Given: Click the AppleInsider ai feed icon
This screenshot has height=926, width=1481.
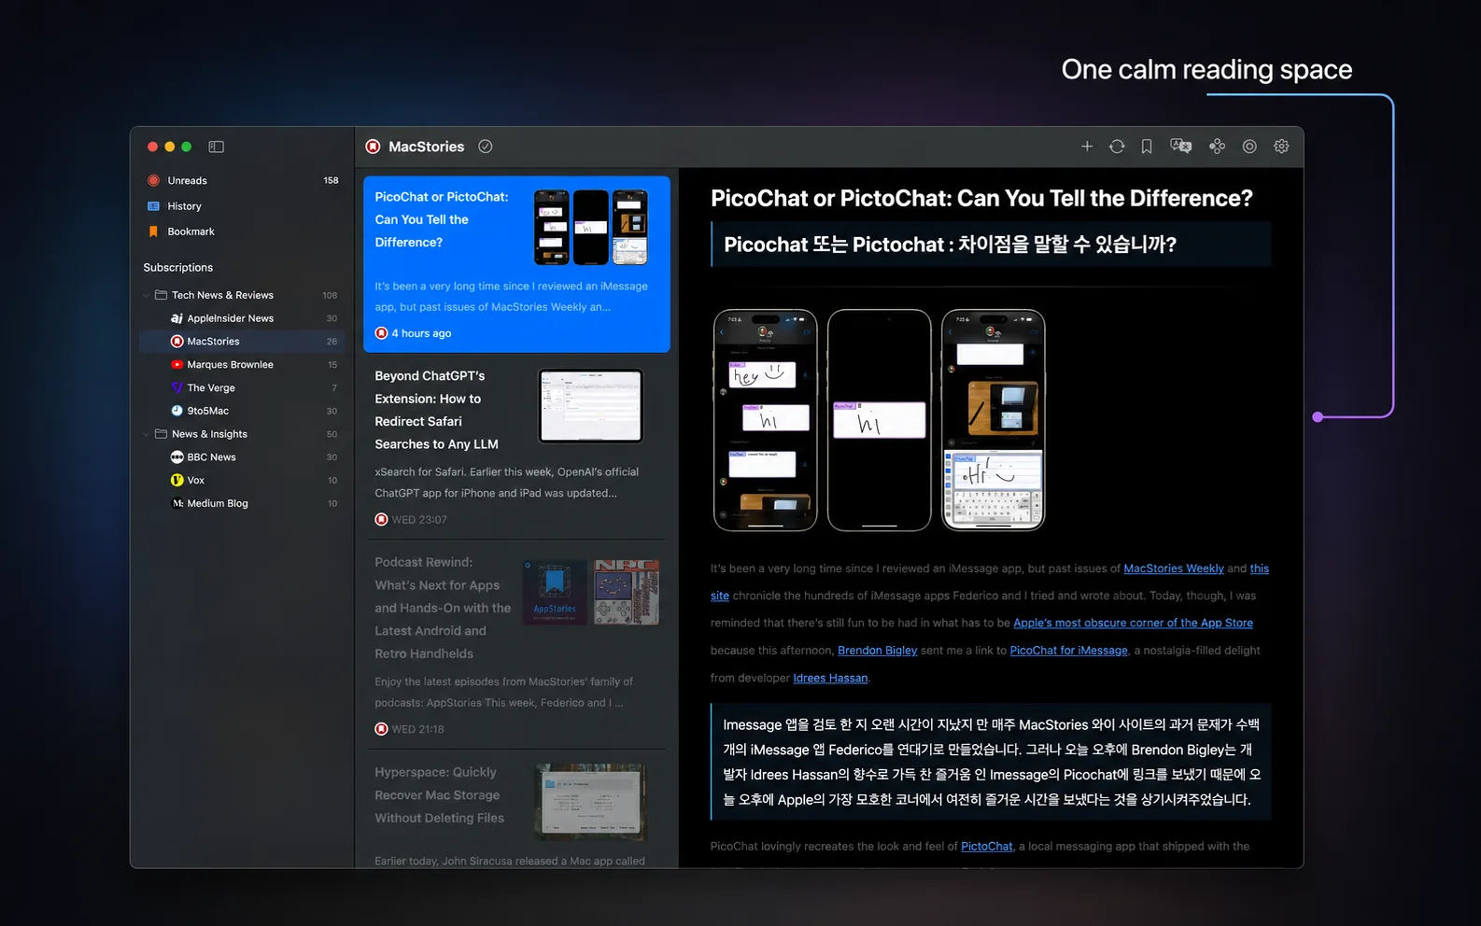Looking at the screenshot, I should tap(176, 318).
